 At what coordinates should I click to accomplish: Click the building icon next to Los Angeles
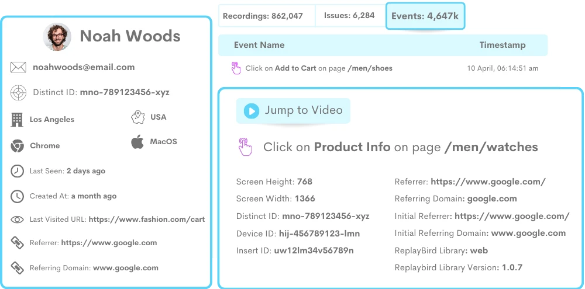pos(17,120)
